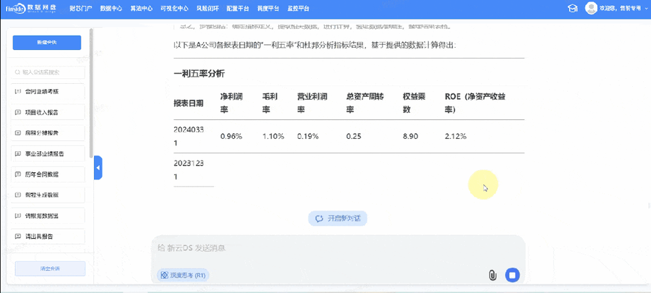Select the 监控平台 menu item

(297, 9)
